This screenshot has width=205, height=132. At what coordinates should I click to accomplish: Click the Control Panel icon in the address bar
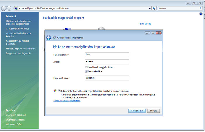pyautogui.click(x=16, y=8)
